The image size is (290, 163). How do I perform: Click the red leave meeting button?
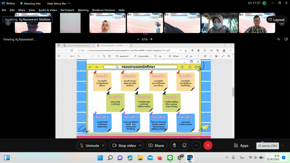(x=208, y=146)
